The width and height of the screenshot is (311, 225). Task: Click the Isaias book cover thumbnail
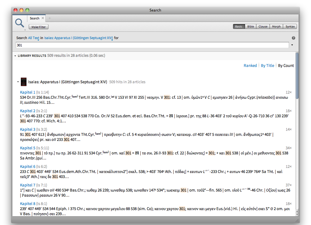point(24,82)
